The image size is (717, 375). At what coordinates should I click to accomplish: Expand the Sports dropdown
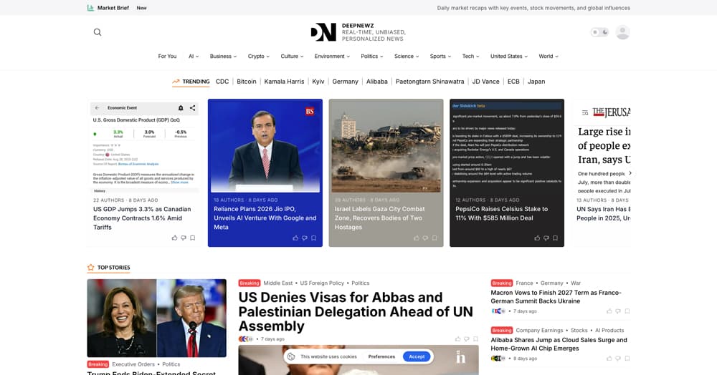click(440, 56)
